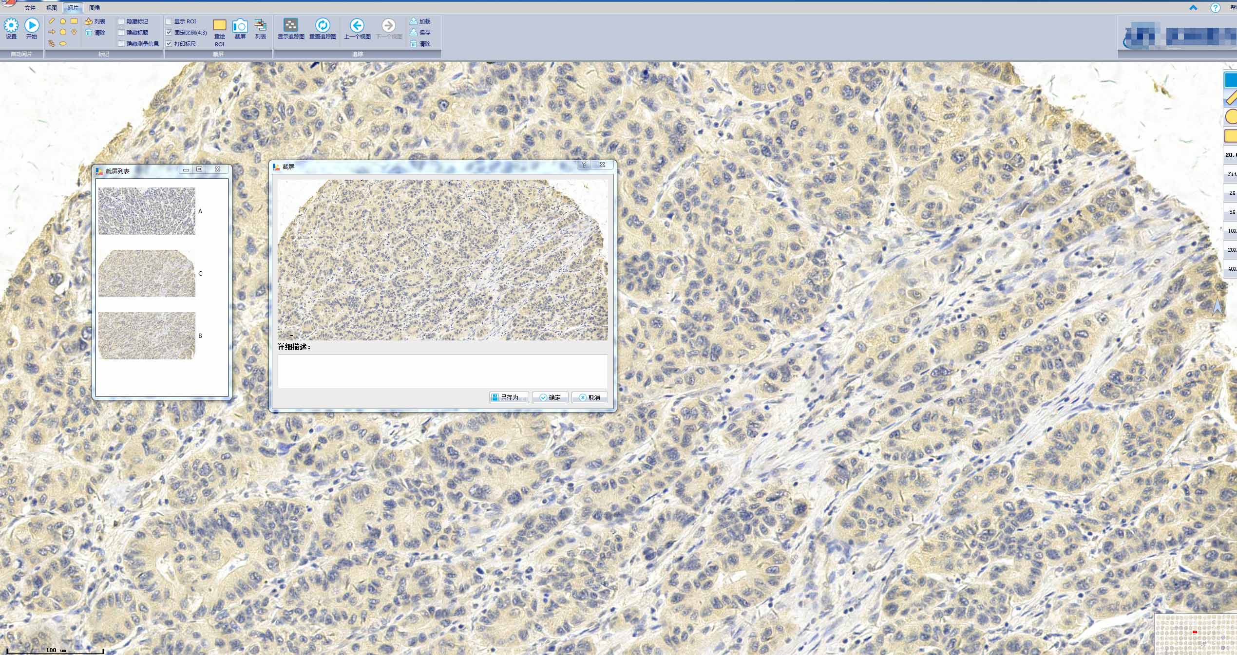Image resolution: width=1237 pixels, height=655 pixels.
Task: Switch to the 阅片 tab
Action: pos(73,8)
